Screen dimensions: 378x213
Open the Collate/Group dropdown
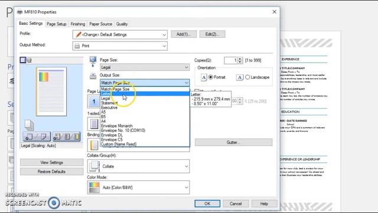coord(138,166)
